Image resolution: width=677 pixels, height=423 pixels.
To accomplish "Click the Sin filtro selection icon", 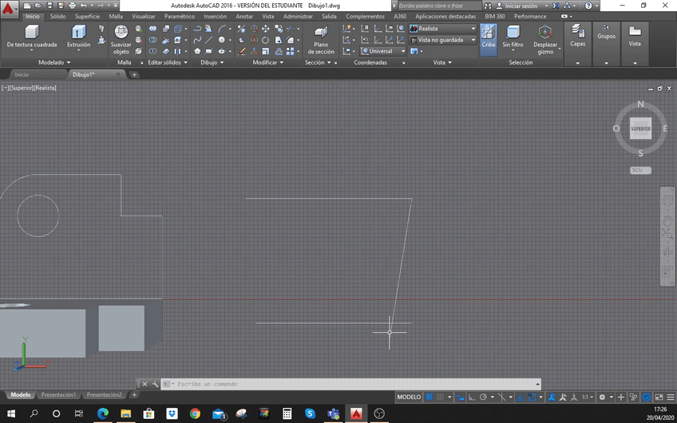I will point(513,32).
